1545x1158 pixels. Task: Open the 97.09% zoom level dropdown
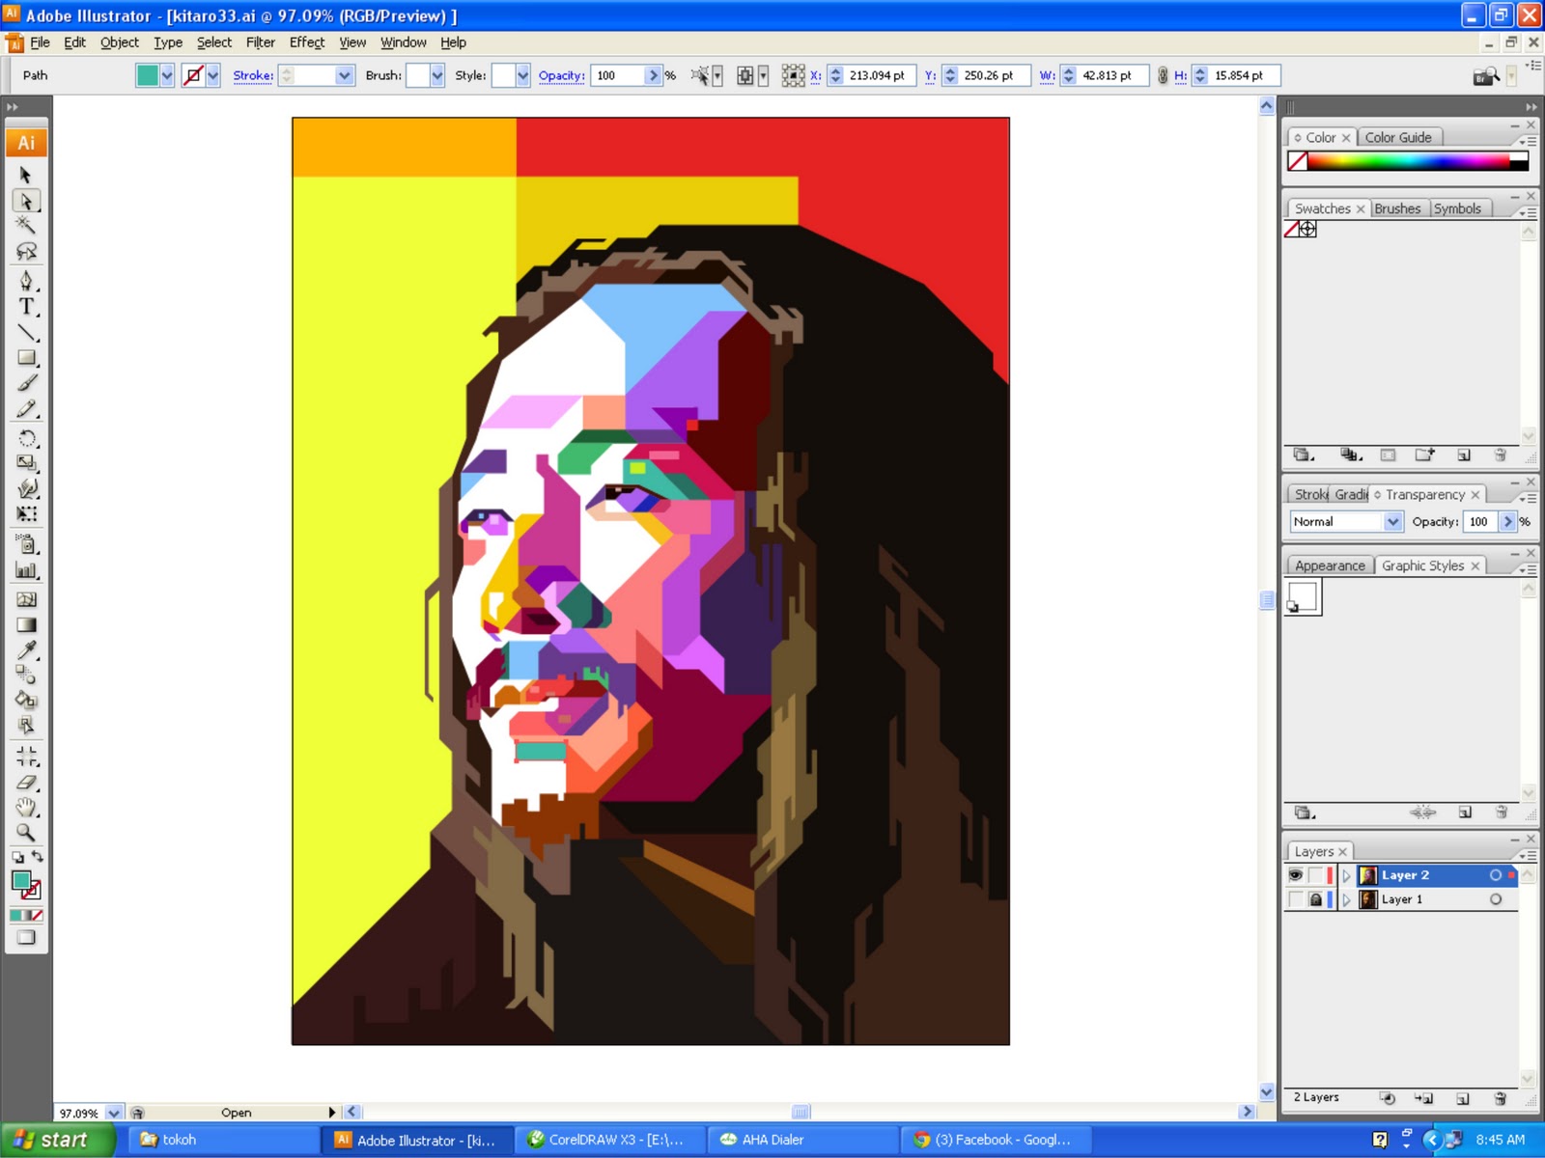point(114,1113)
